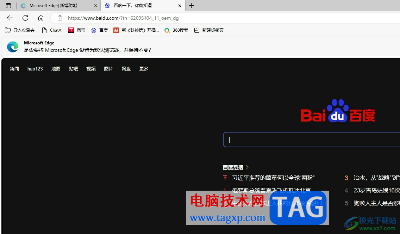Open hao123 link
The image size is (400, 234).
(x=35, y=69)
